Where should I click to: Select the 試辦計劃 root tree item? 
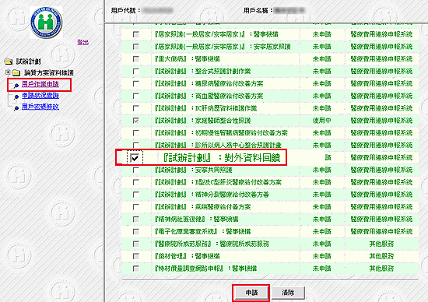tap(29, 61)
